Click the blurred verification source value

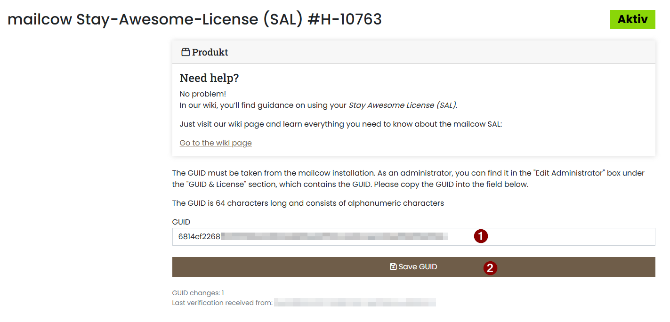[355, 302]
